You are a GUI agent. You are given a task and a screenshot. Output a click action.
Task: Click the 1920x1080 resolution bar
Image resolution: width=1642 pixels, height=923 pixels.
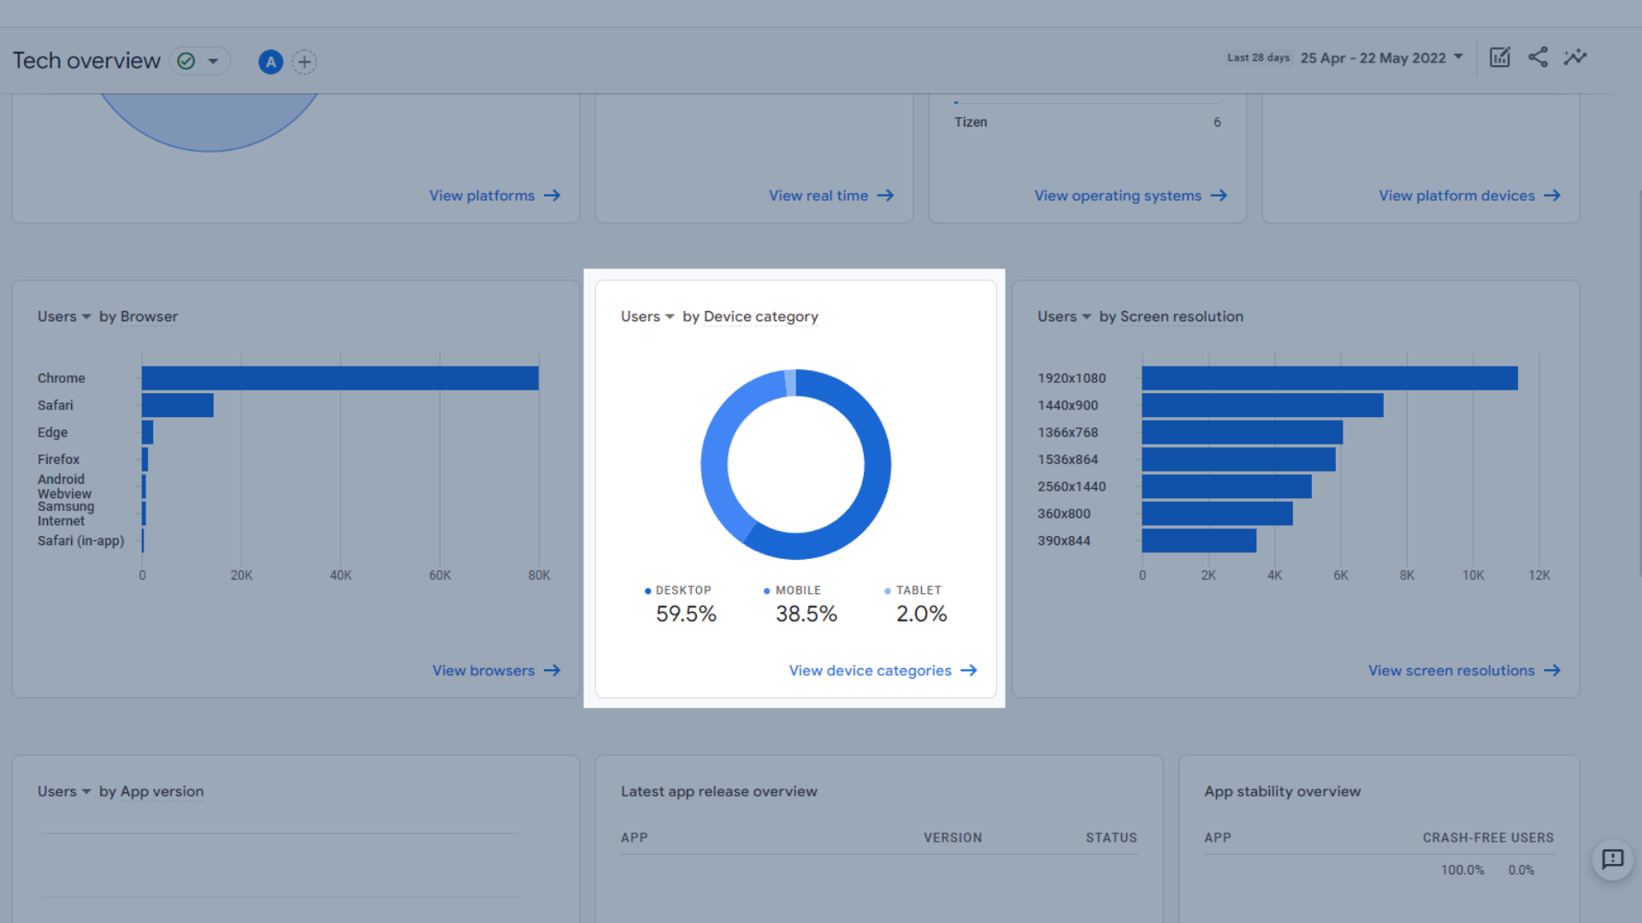[x=1329, y=378]
